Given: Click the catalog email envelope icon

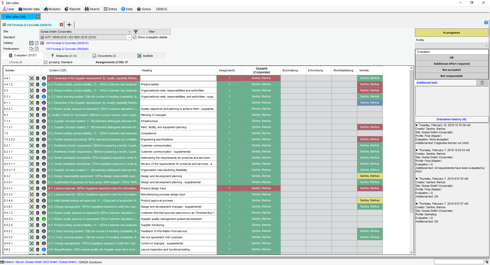Looking at the screenshot, I should tap(31, 43).
